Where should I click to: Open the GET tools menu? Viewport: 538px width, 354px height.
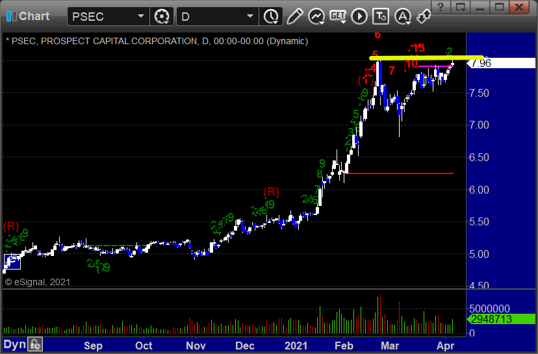338,16
